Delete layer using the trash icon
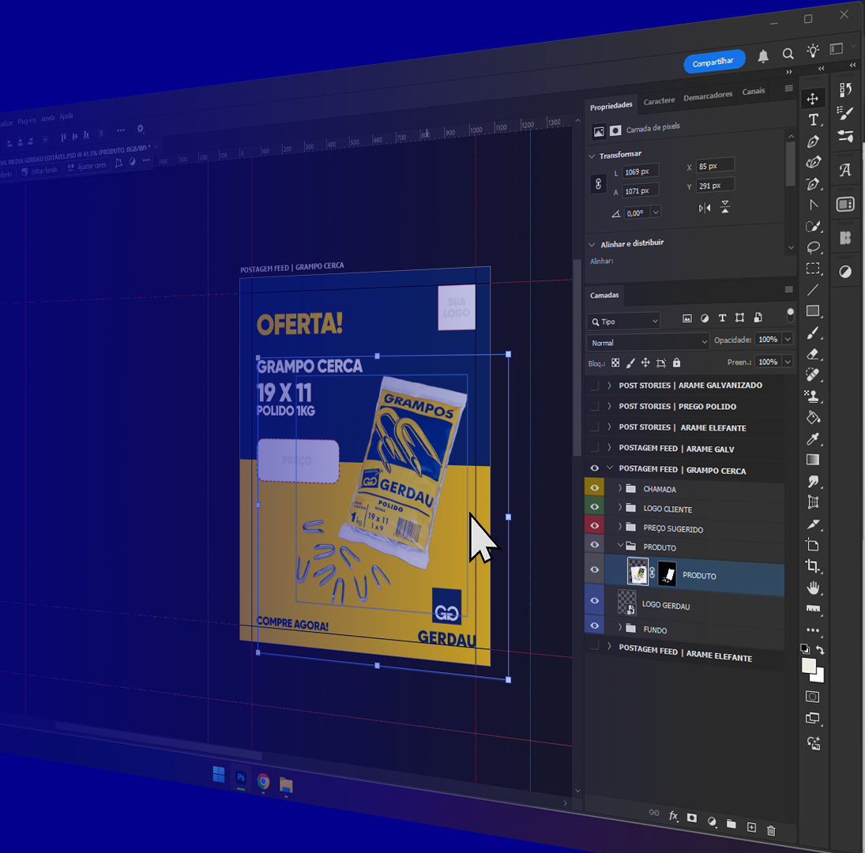865x853 pixels. pyautogui.click(x=772, y=830)
